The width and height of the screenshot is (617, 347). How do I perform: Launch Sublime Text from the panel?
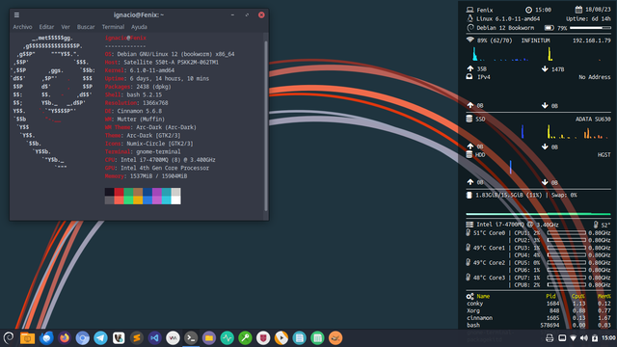[137, 338]
